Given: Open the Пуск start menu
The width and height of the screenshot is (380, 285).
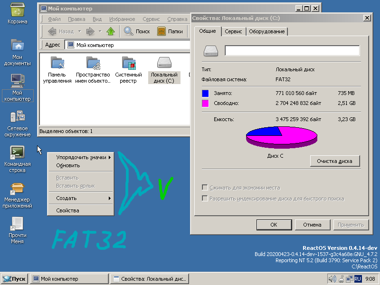Looking at the screenshot, I should [x=14, y=279].
